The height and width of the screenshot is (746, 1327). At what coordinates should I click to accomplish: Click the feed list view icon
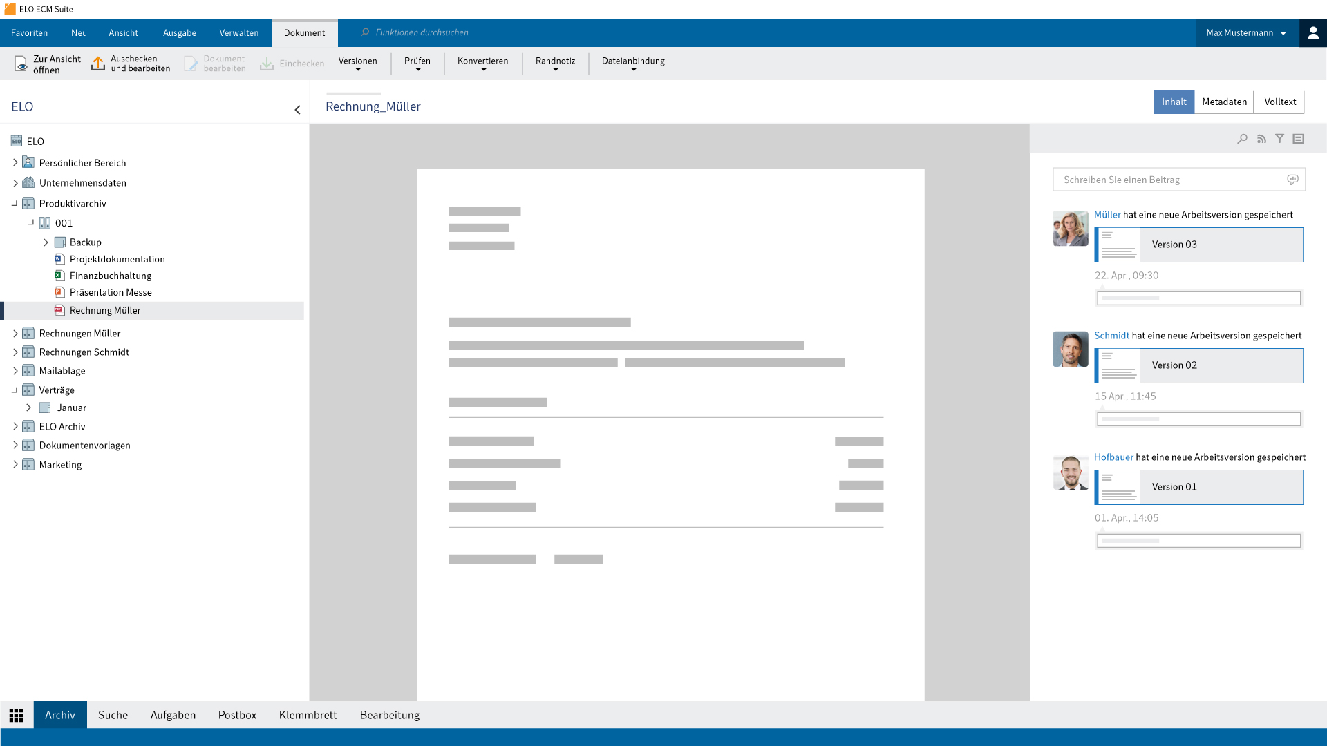1299,139
